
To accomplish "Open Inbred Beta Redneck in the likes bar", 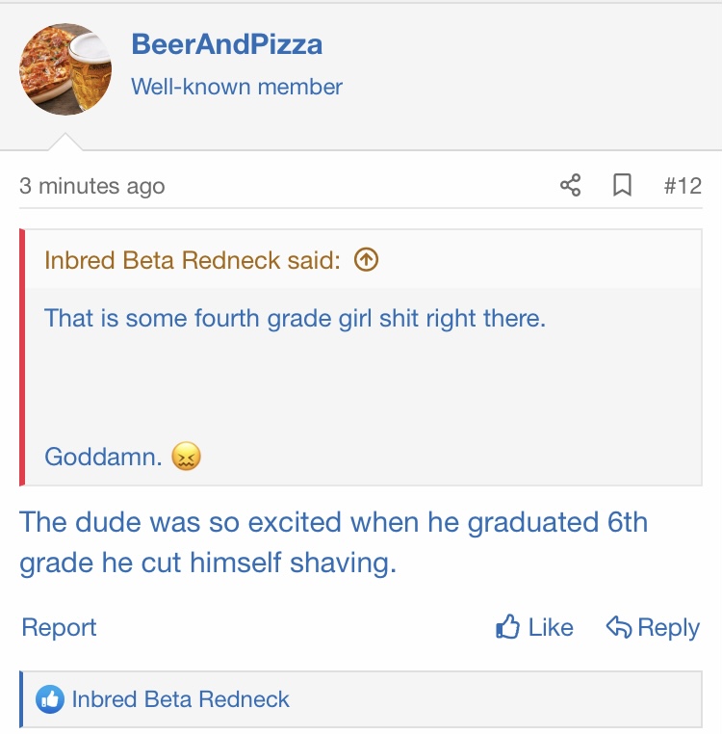I will click(180, 700).
